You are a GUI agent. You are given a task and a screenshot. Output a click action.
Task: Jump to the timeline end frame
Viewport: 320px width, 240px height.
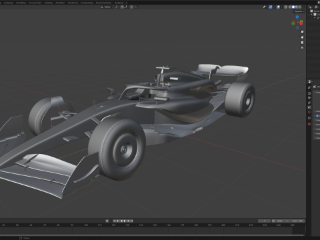(131, 221)
